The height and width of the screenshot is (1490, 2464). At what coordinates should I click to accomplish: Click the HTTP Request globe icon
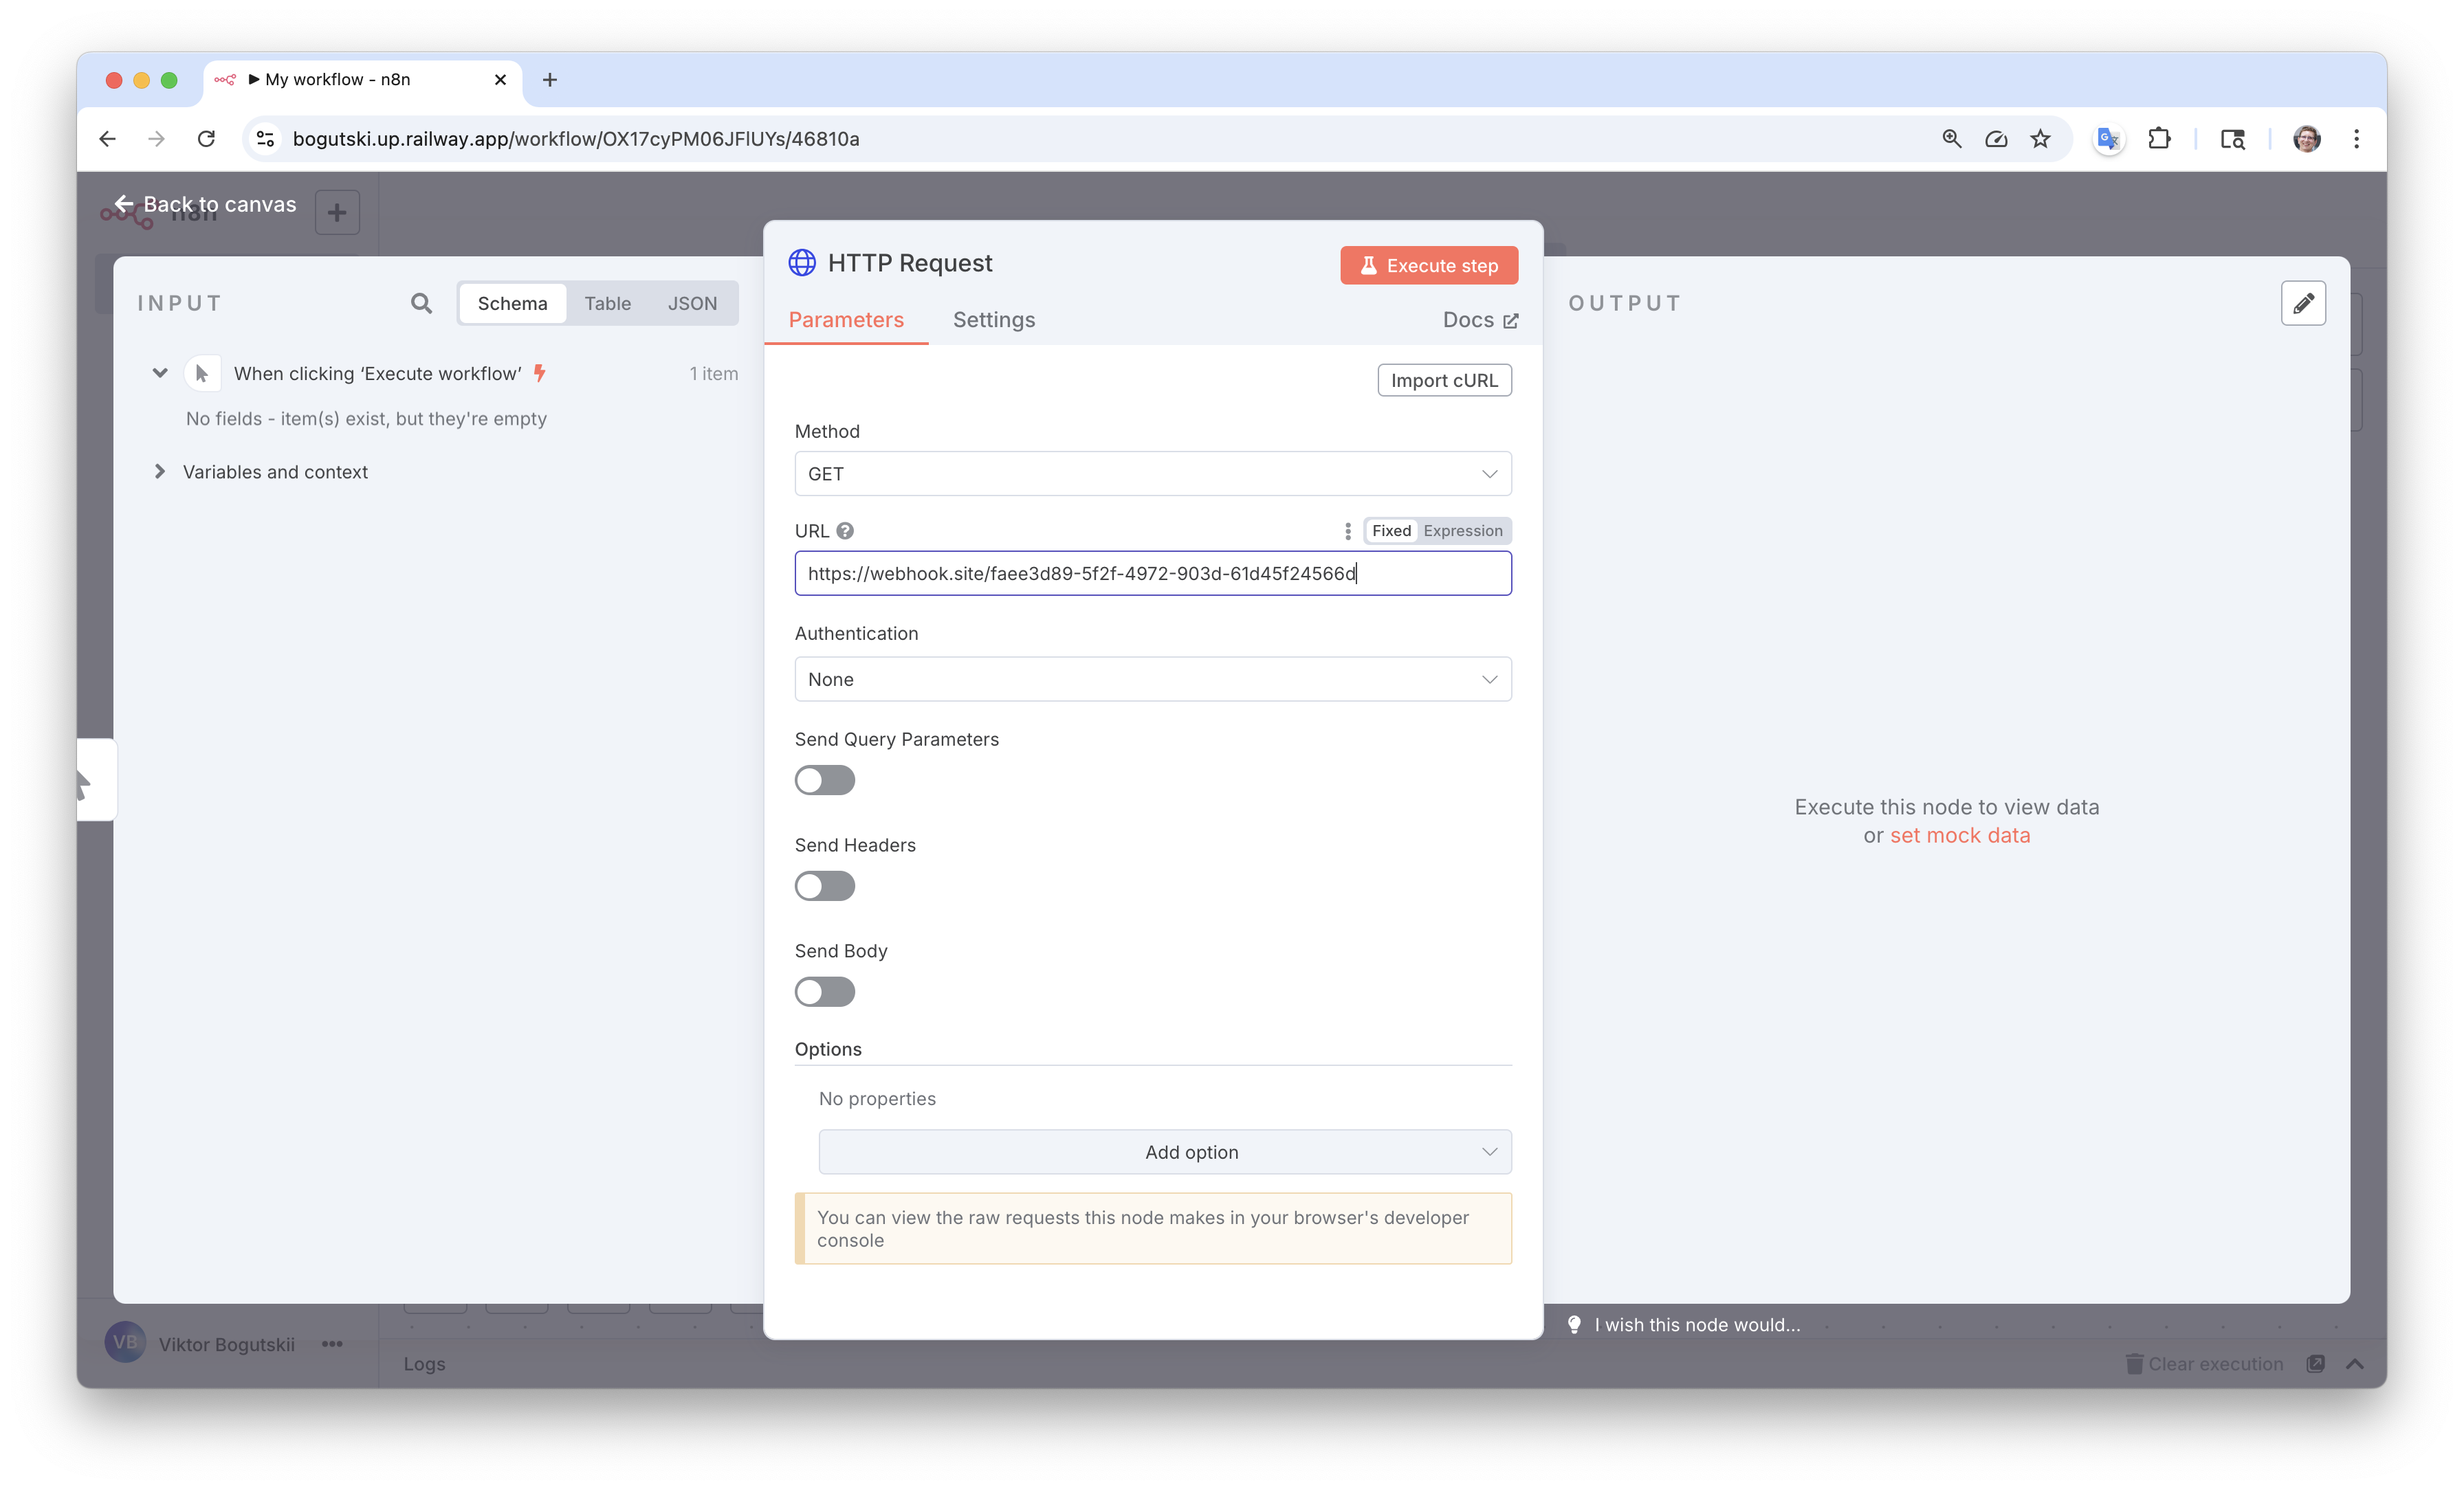tap(802, 263)
